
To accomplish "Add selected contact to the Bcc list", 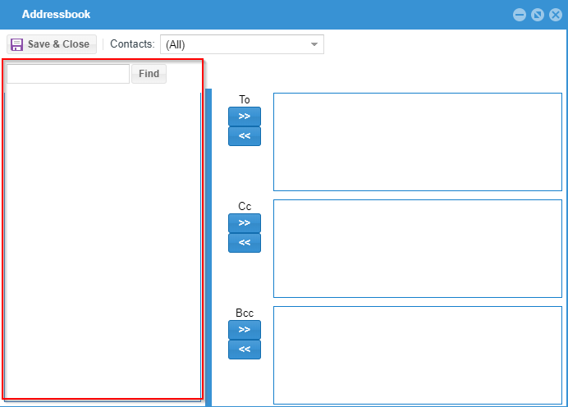I will click(245, 330).
